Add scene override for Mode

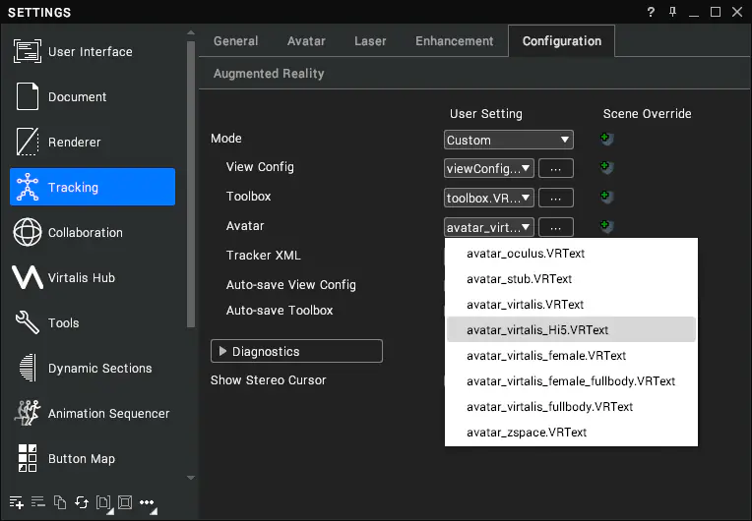[606, 139]
